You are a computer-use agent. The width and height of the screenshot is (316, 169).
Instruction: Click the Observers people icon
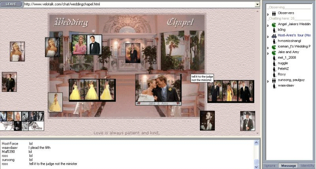pyautogui.click(x=273, y=13)
